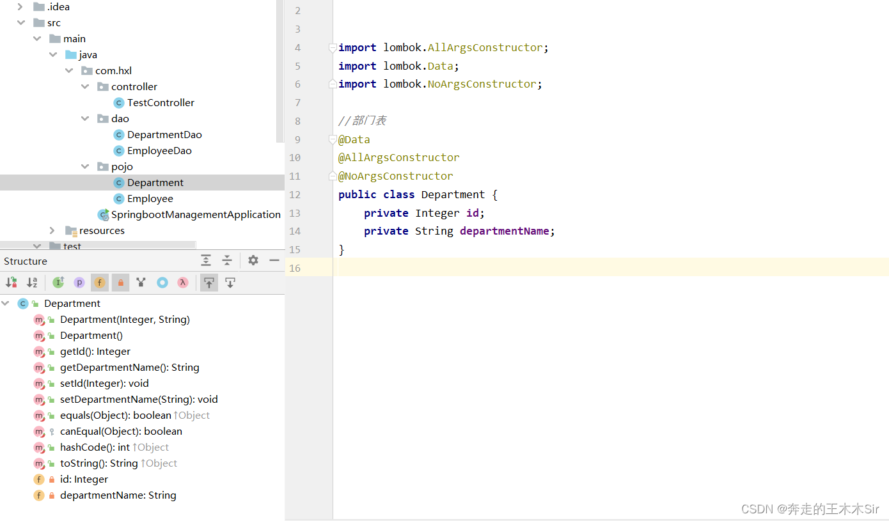Collapse the pojo package chevron
This screenshot has height=521, width=889.
tap(85, 167)
